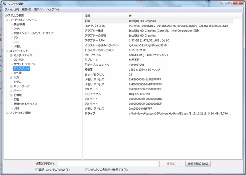The image size is (246, 175).
Task: Click value 0xFE000000-0xFE3FFFFF
Action: point(145,79)
